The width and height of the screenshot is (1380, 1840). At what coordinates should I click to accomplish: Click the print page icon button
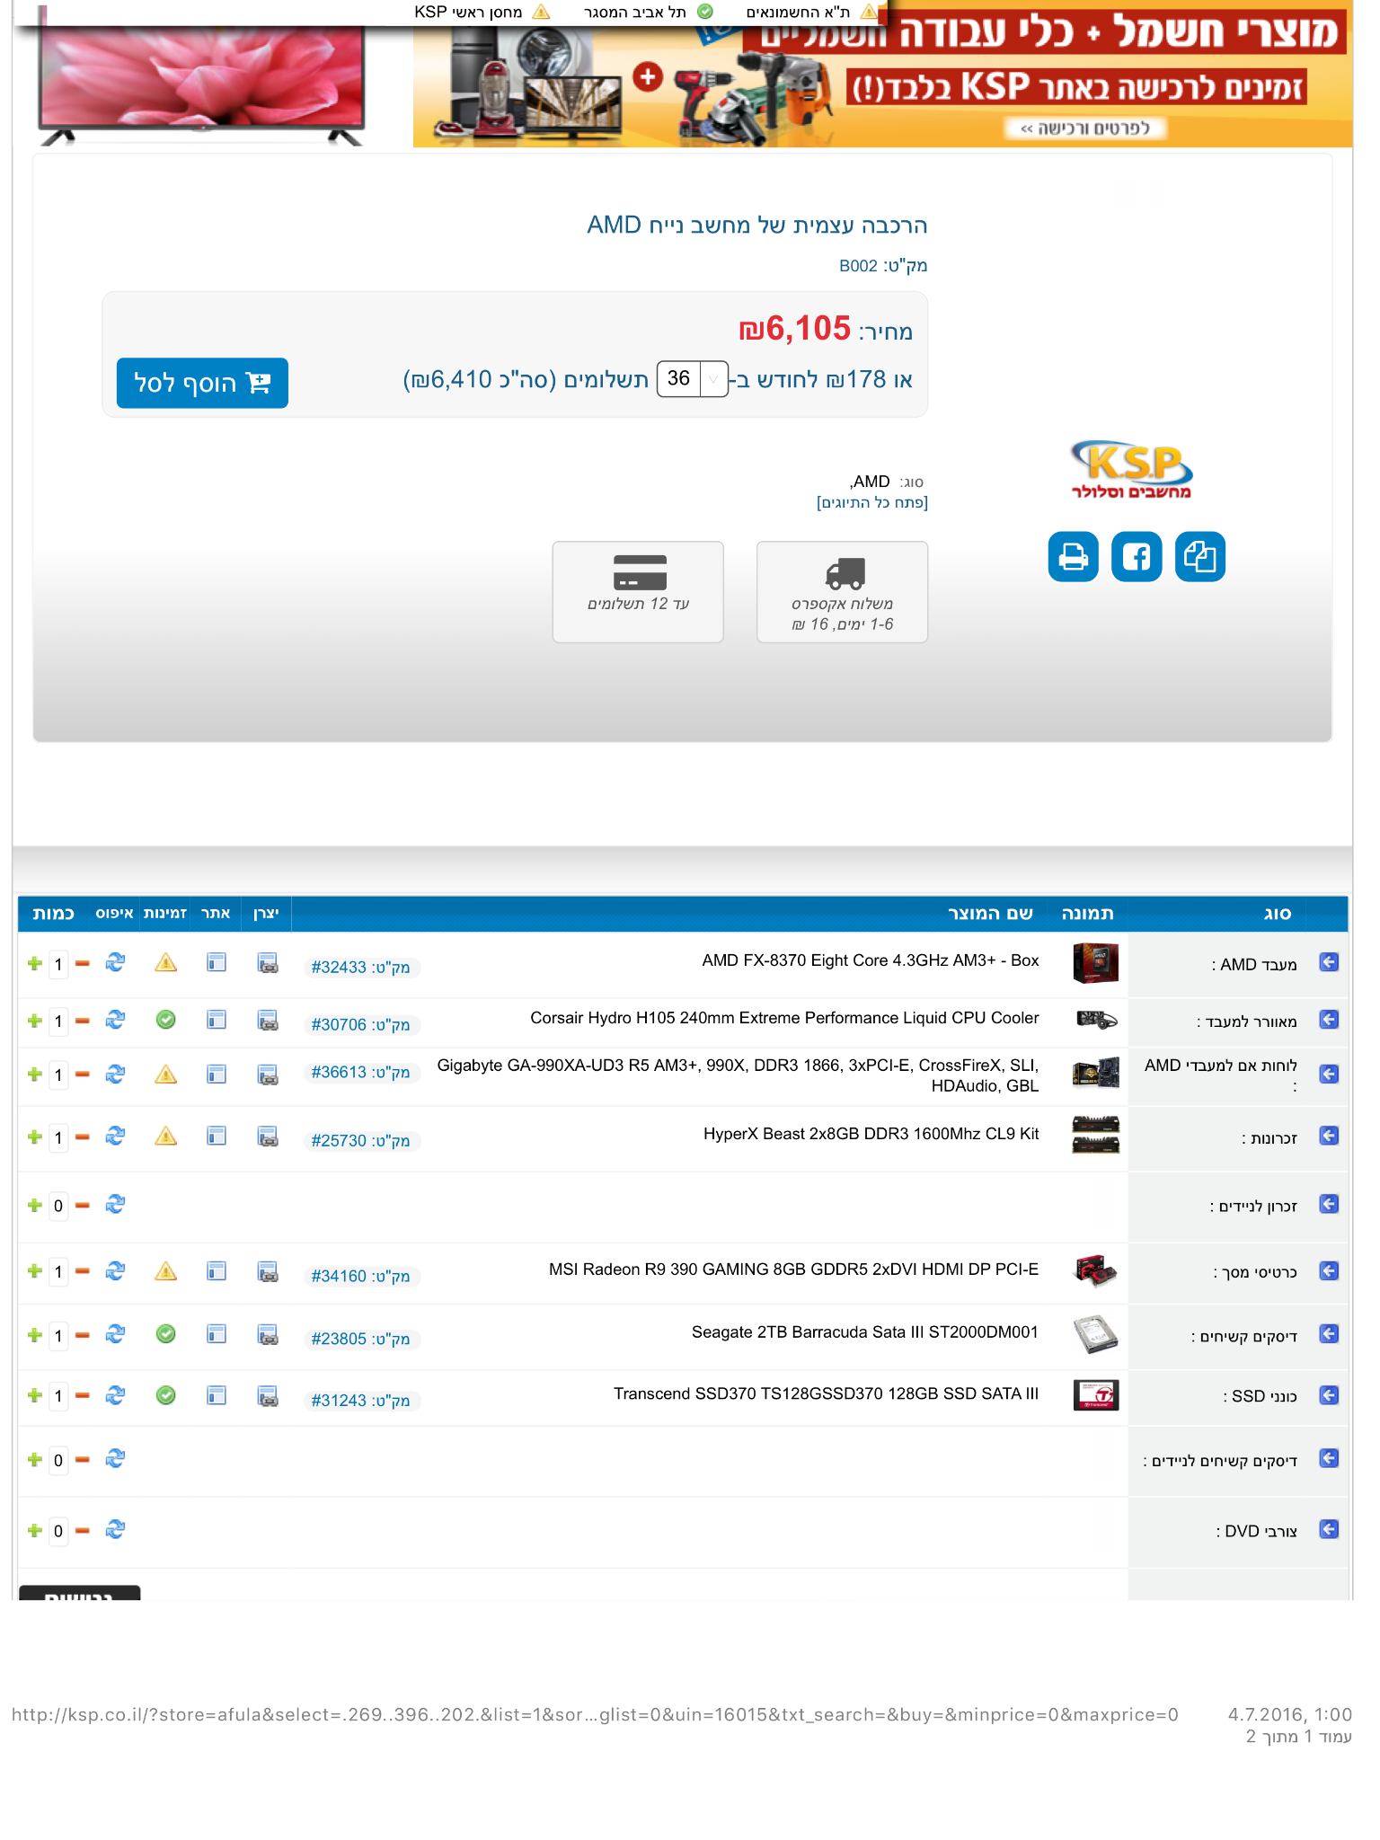1073,557
